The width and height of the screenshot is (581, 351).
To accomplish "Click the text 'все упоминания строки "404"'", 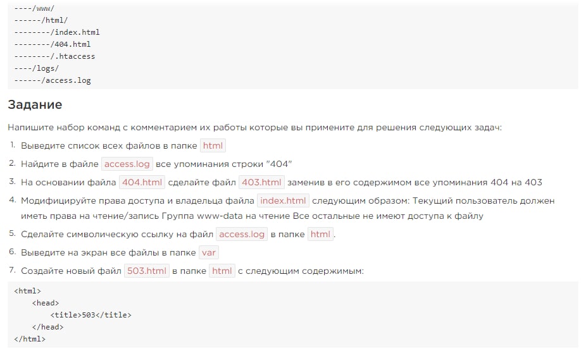I will pyautogui.click(x=224, y=164).
